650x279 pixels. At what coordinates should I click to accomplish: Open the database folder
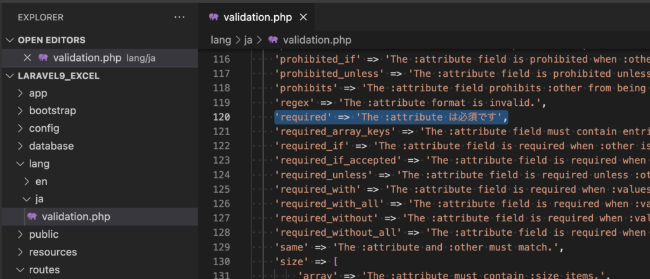click(51, 146)
